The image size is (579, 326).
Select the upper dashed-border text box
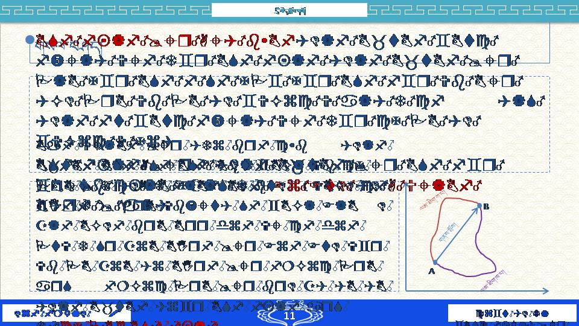point(289,124)
